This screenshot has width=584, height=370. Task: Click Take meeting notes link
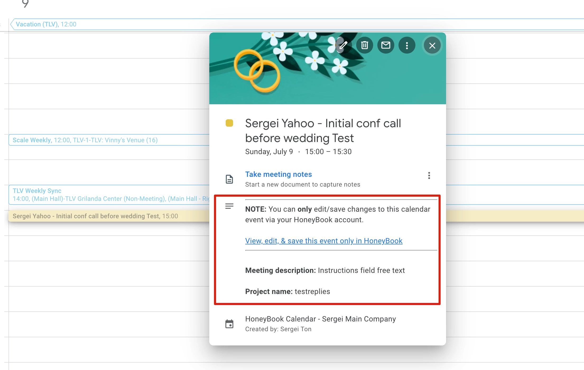[x=278, y=174]
